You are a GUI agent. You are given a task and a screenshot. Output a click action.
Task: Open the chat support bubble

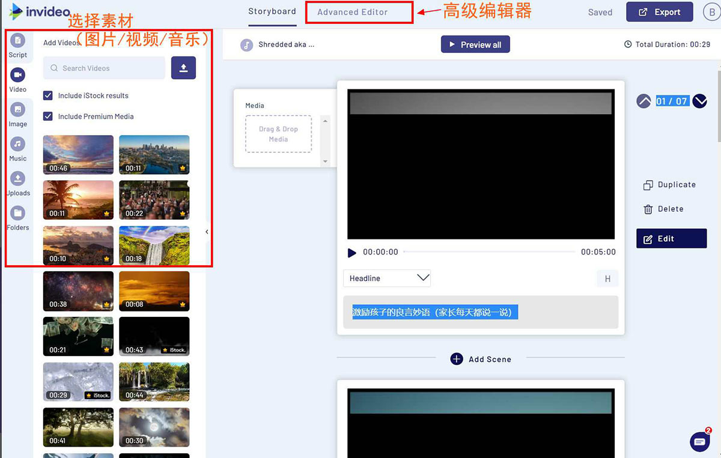coord(699,442)
